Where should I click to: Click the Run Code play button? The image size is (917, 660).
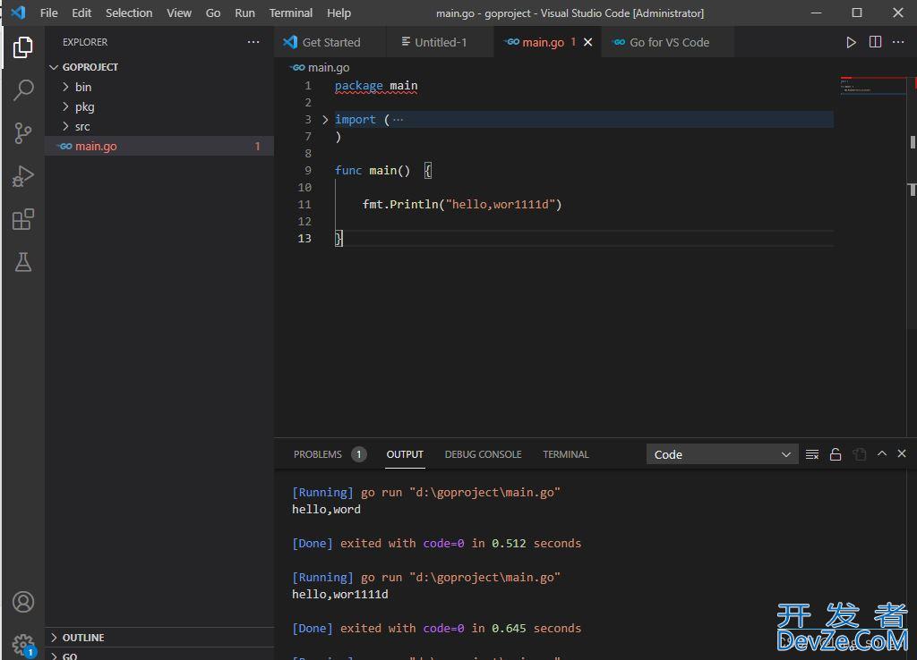[x=851, y=42]
